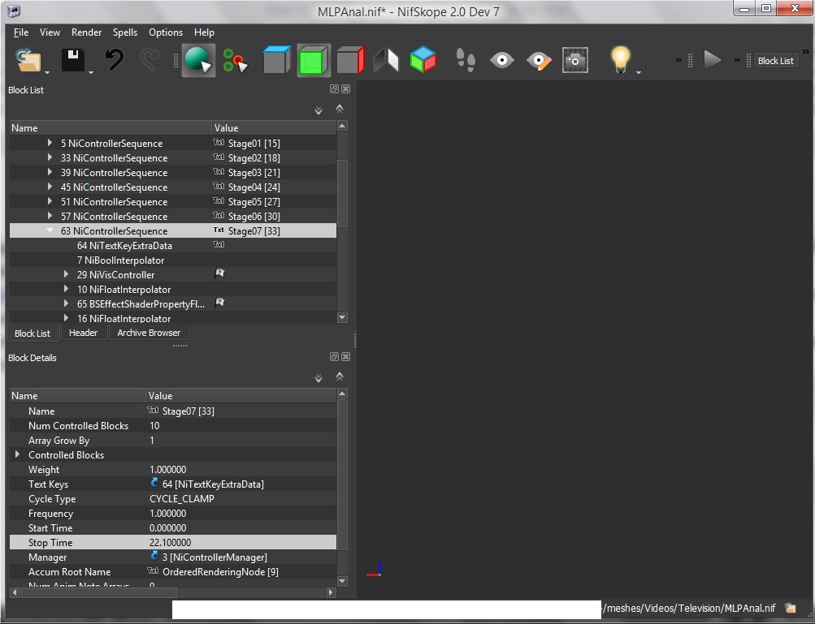The width and height of the screenshot is (815, 624).
Task: Click the Load file folder icon
Action: 29,61
